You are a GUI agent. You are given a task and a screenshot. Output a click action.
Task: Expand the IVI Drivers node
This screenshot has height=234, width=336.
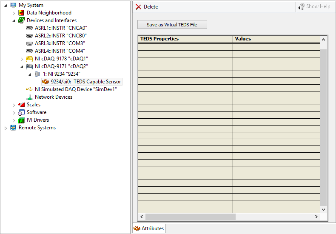(14, 120)
